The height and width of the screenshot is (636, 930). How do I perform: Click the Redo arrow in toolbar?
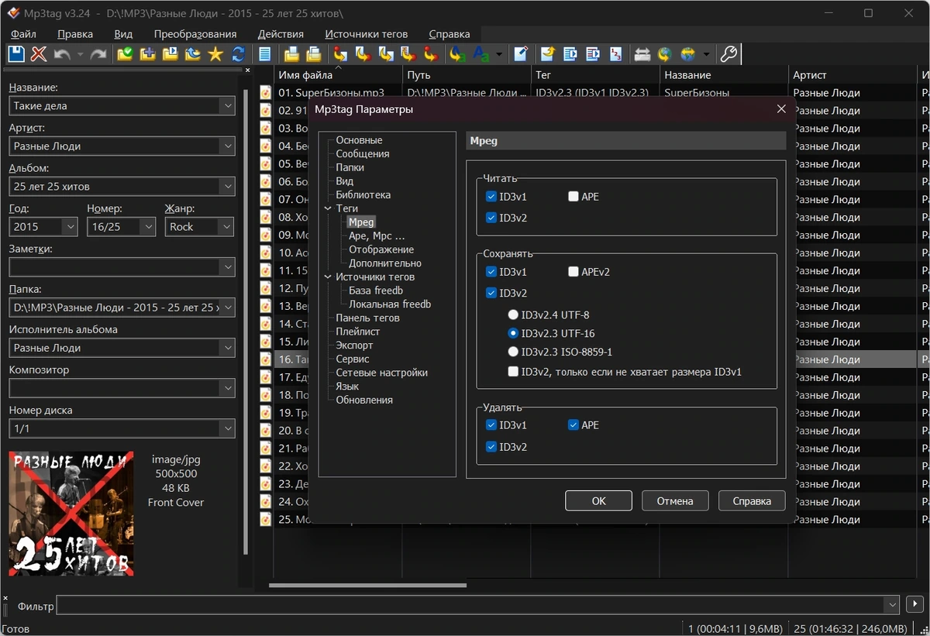98,54
